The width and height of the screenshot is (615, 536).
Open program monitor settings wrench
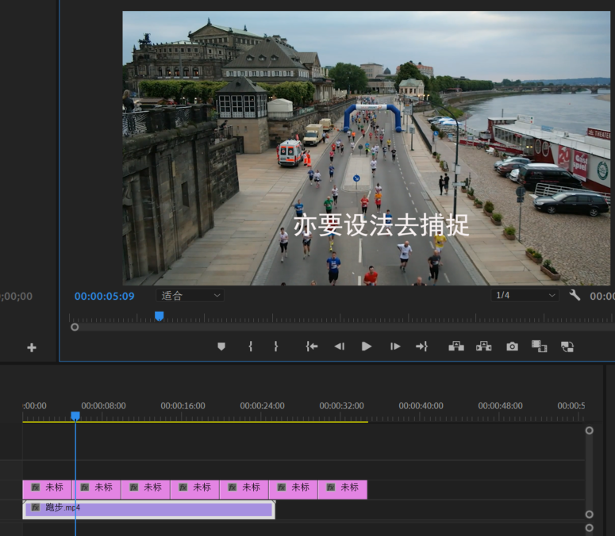(575, 295)
